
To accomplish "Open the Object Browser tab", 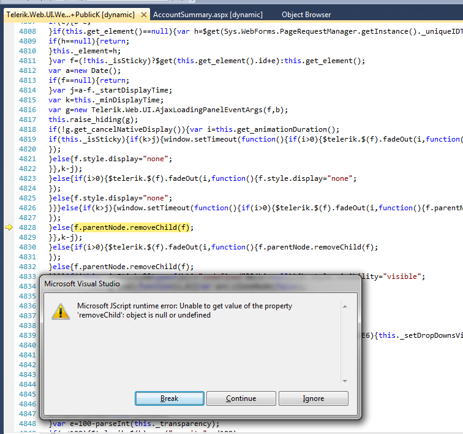I will point(306,15).
